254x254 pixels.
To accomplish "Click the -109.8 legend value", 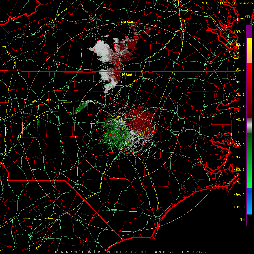I will [238, 207].
